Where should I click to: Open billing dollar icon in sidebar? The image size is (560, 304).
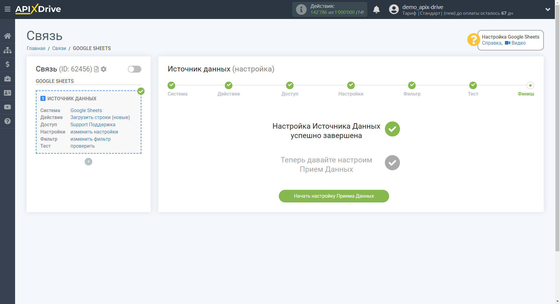click(x=8, y=64)
